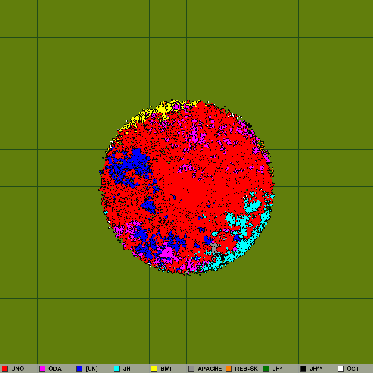373x373 pixels.
Task: Select the UNO legend label
Action: click(x=18, y=369)
